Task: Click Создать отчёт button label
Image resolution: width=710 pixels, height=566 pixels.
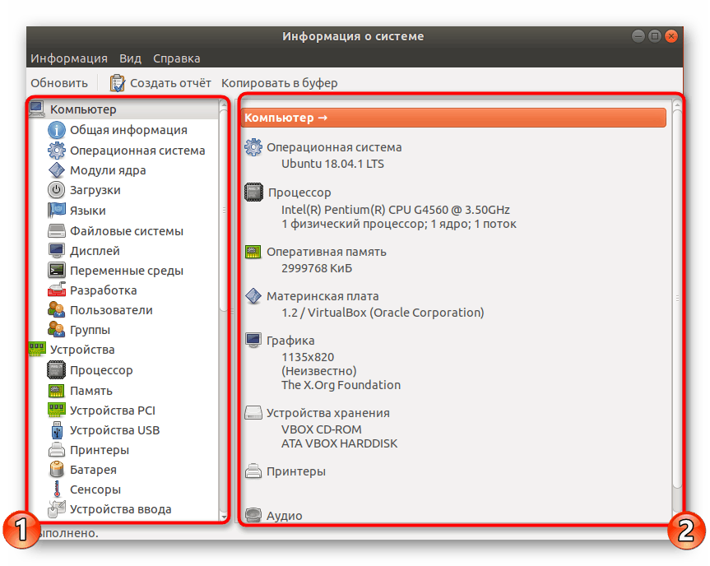Action: (170, 83)
